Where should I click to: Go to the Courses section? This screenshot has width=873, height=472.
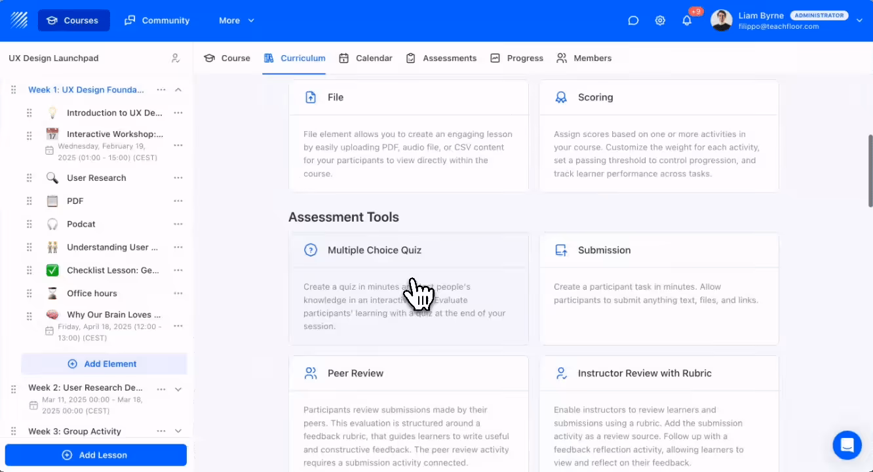coord(73,20)
